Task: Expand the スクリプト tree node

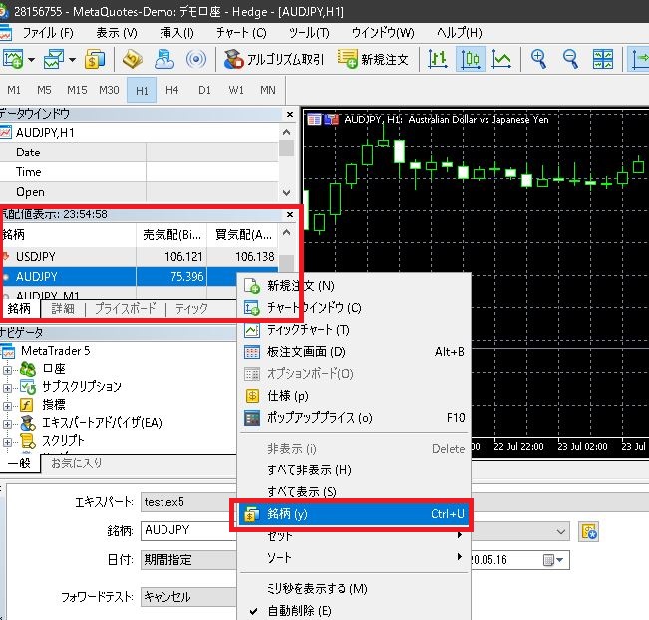Action: click(7, 442)
